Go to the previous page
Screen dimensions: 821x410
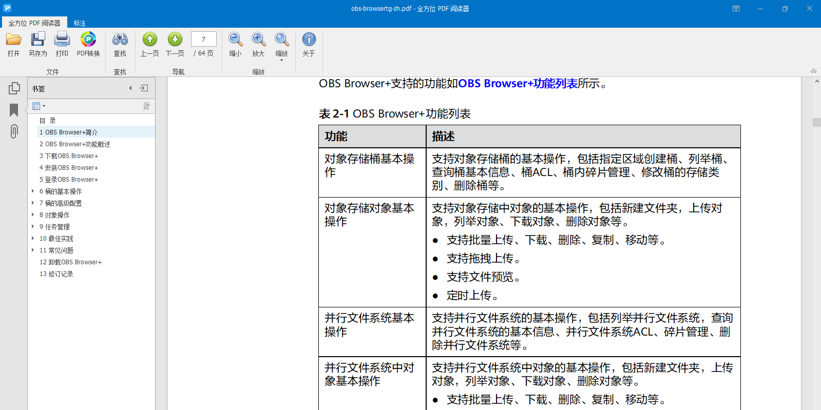pos(149,40)
